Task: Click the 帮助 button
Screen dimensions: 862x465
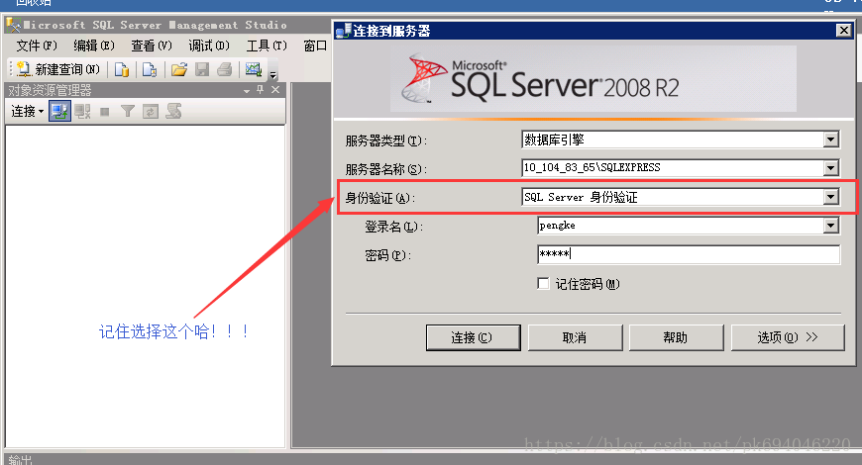Action: pyautogui.click(x=676, y=337)
